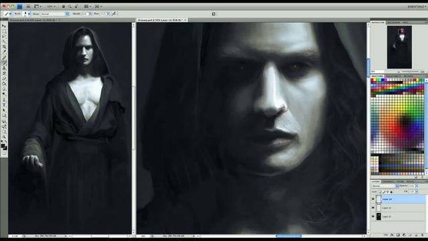
Task: Hide Layer 13 with its eye icon
Action: pyautogui.click(x=373, y=208)
